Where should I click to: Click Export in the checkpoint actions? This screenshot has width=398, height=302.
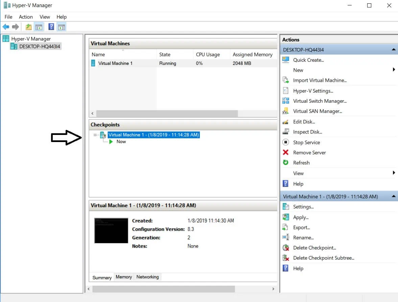tap(301, 227)
